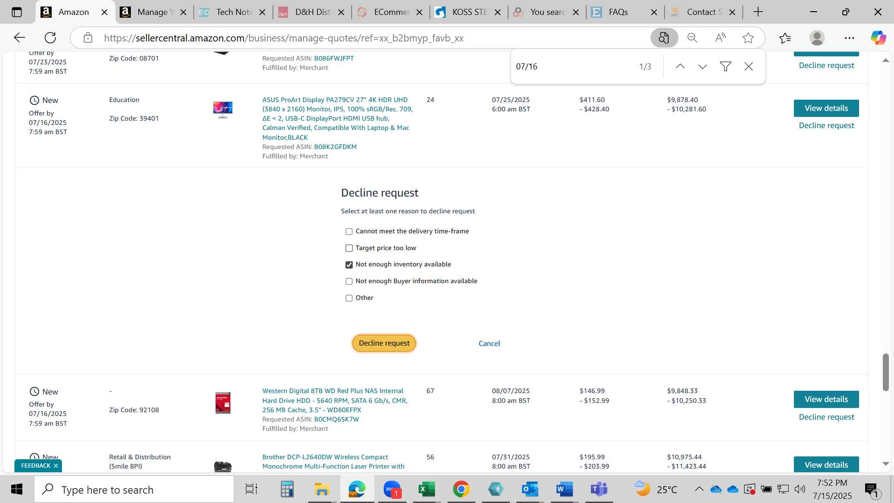Click the yellow Decline request button
Image resolution: width=894 pixels, height=503 pixels.
click(x=384, y=343)
